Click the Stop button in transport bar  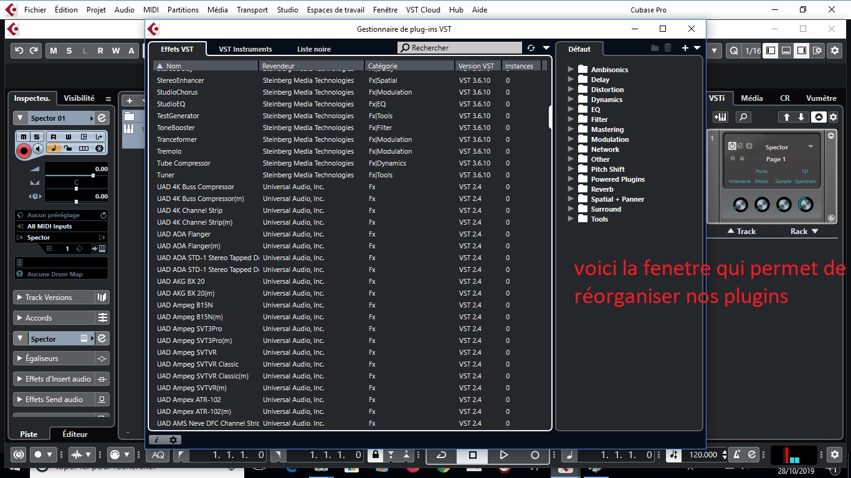(x=473, y=455)
